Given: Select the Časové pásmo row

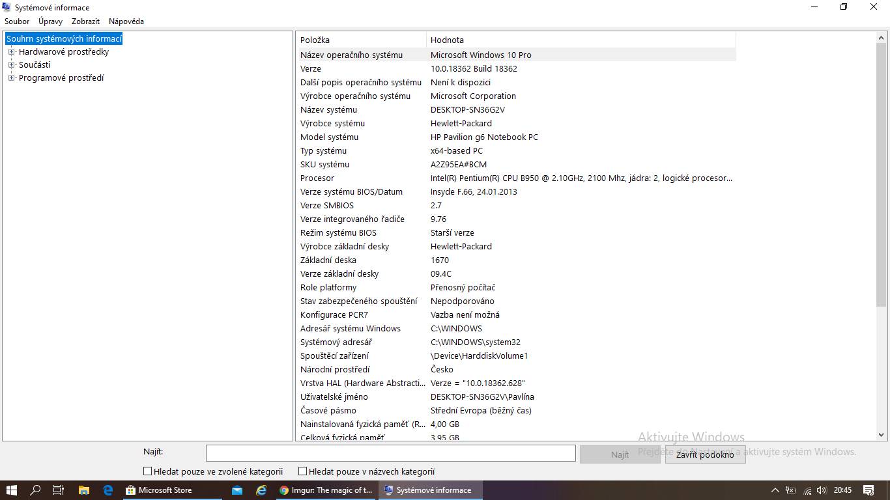Looking at the screenshot, I should click(x=517, y=411).
